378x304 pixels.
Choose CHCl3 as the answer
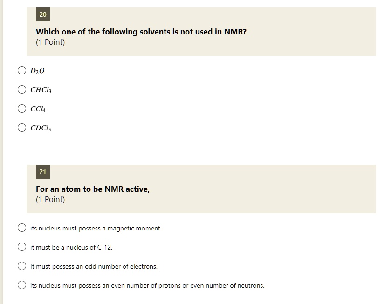[x=22, y=89]
